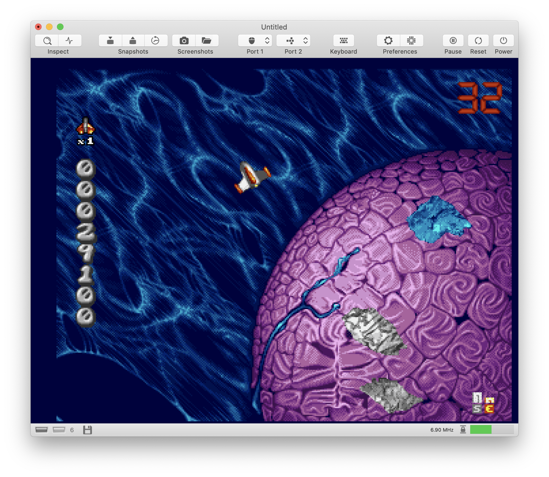This screenshot has height=477, width=549.
Task: Open the Inspector magnifier tool
Action: click(47, 41)
